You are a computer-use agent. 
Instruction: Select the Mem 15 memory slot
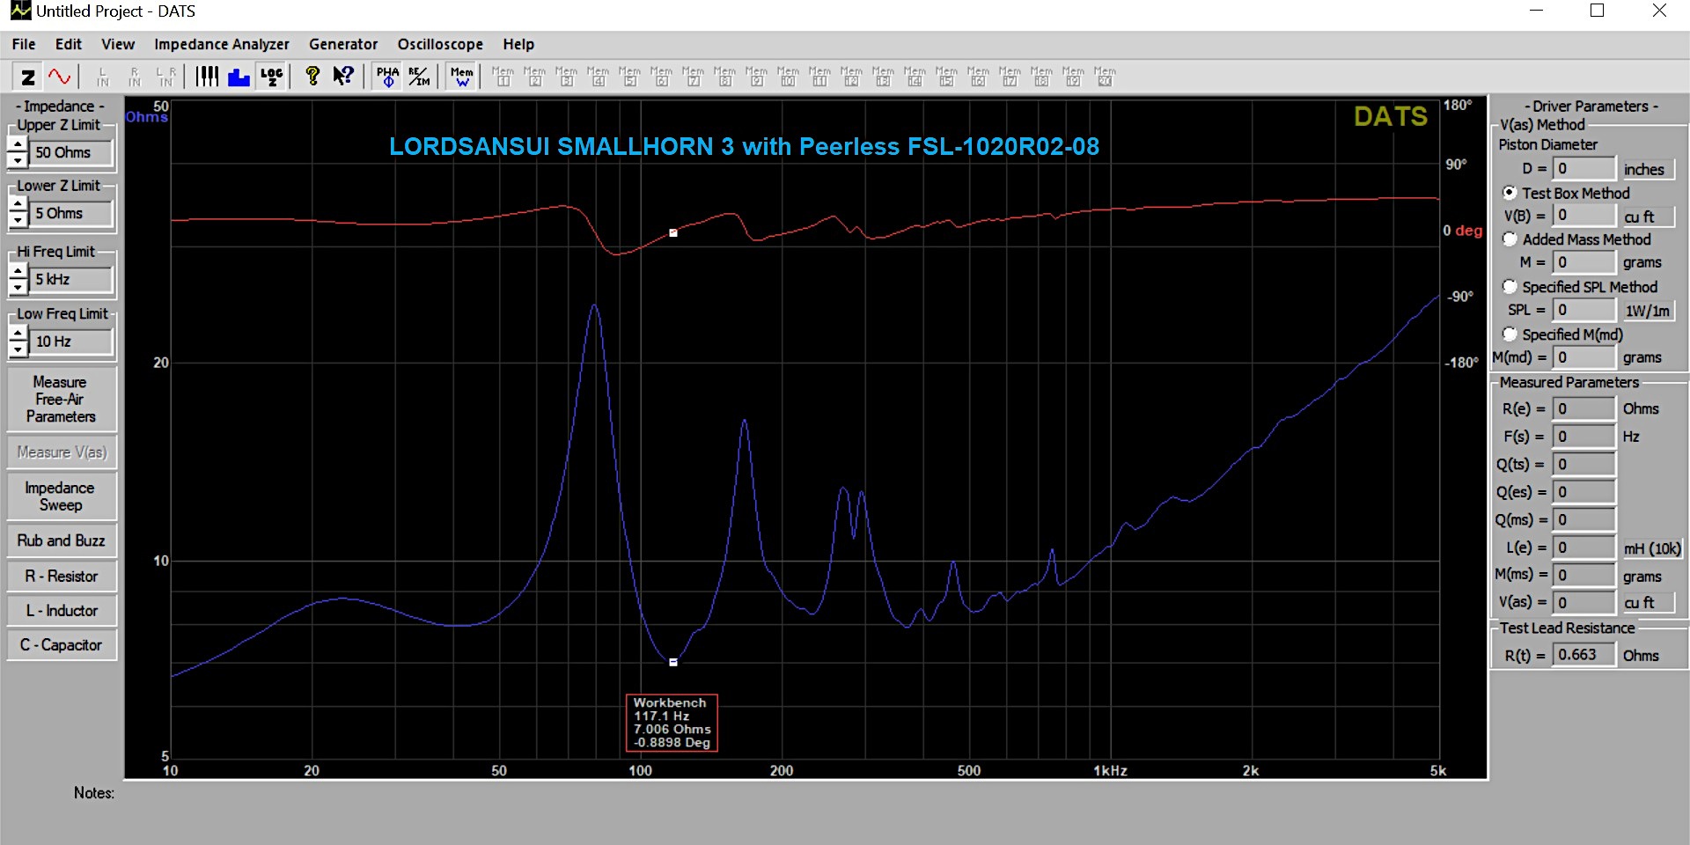(946, 77)
